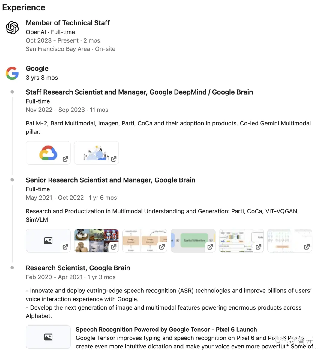Click the OpenAI company logo
The image size is (324, 355).
(x=12, y=28)
